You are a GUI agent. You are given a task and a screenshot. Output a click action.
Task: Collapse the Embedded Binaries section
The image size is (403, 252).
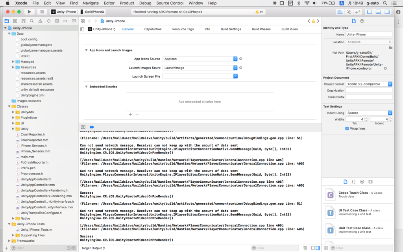click(86, 87)
